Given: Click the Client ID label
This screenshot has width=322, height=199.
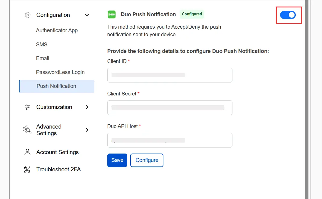Looking at the screenshot, I should pos(117,61).
